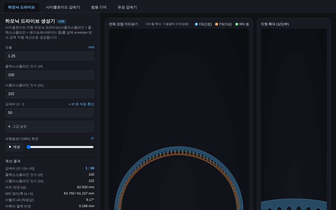Click the '1 : 50' result value
Screen dimensions: 336x210
pyautogui.click(x=90, y=168)
